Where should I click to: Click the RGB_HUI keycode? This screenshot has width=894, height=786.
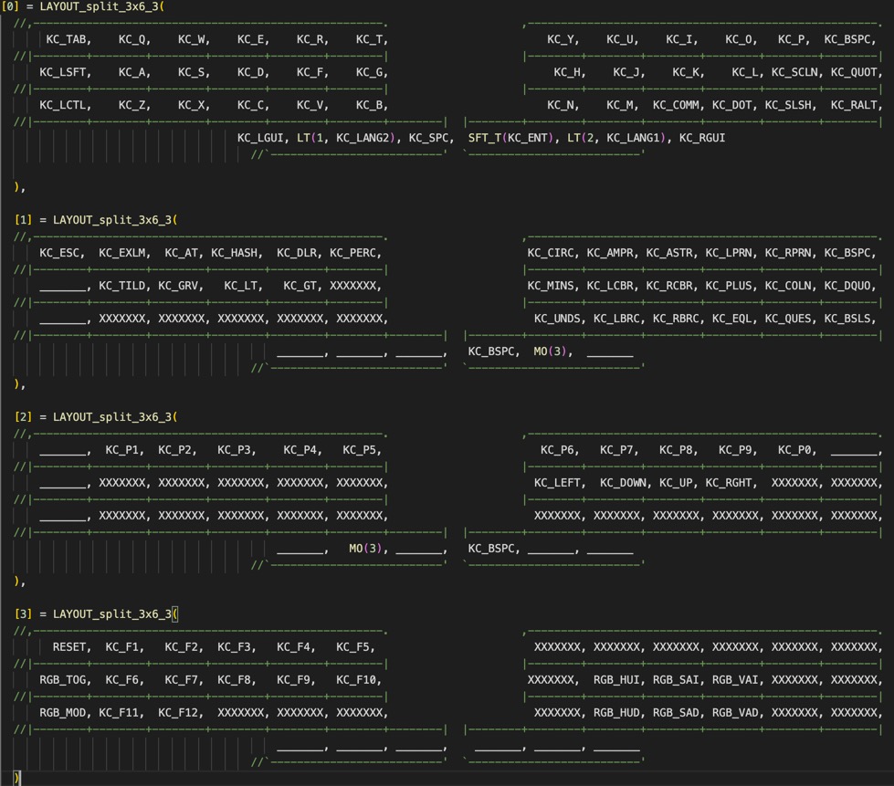pos(617,680)
